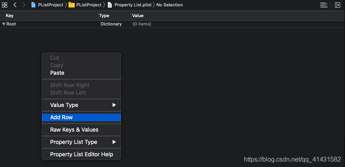The image size is (345, 167).
Task: Expand the Property List Type submenu
Action: pos(114,142)
